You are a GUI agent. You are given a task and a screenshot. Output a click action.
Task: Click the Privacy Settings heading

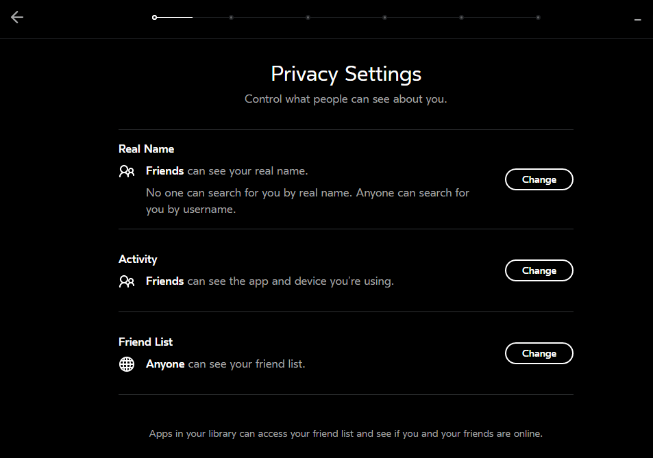click(345, 75)
